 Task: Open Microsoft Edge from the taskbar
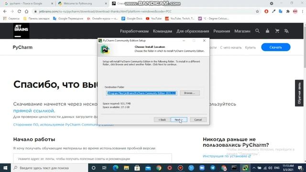(115, 168)
